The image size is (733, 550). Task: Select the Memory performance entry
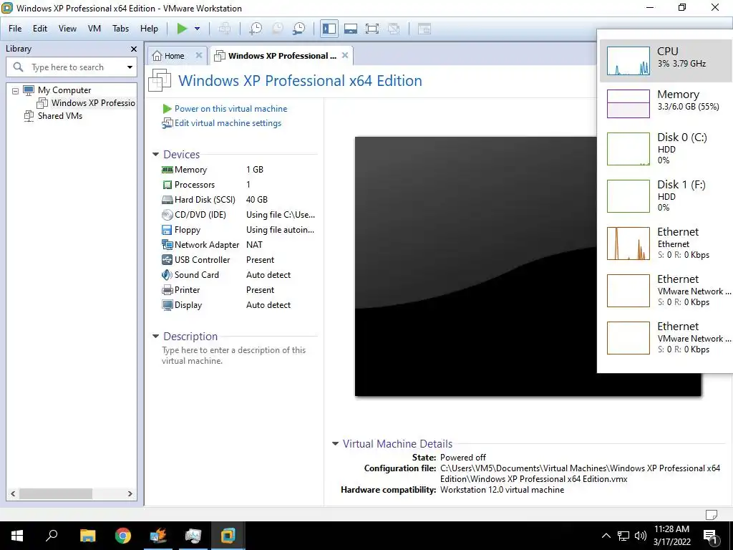[x=666, y=103]
